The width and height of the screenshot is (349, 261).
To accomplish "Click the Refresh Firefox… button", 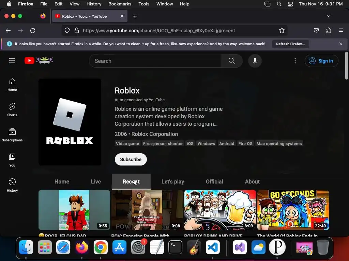I will coord(290,44).
